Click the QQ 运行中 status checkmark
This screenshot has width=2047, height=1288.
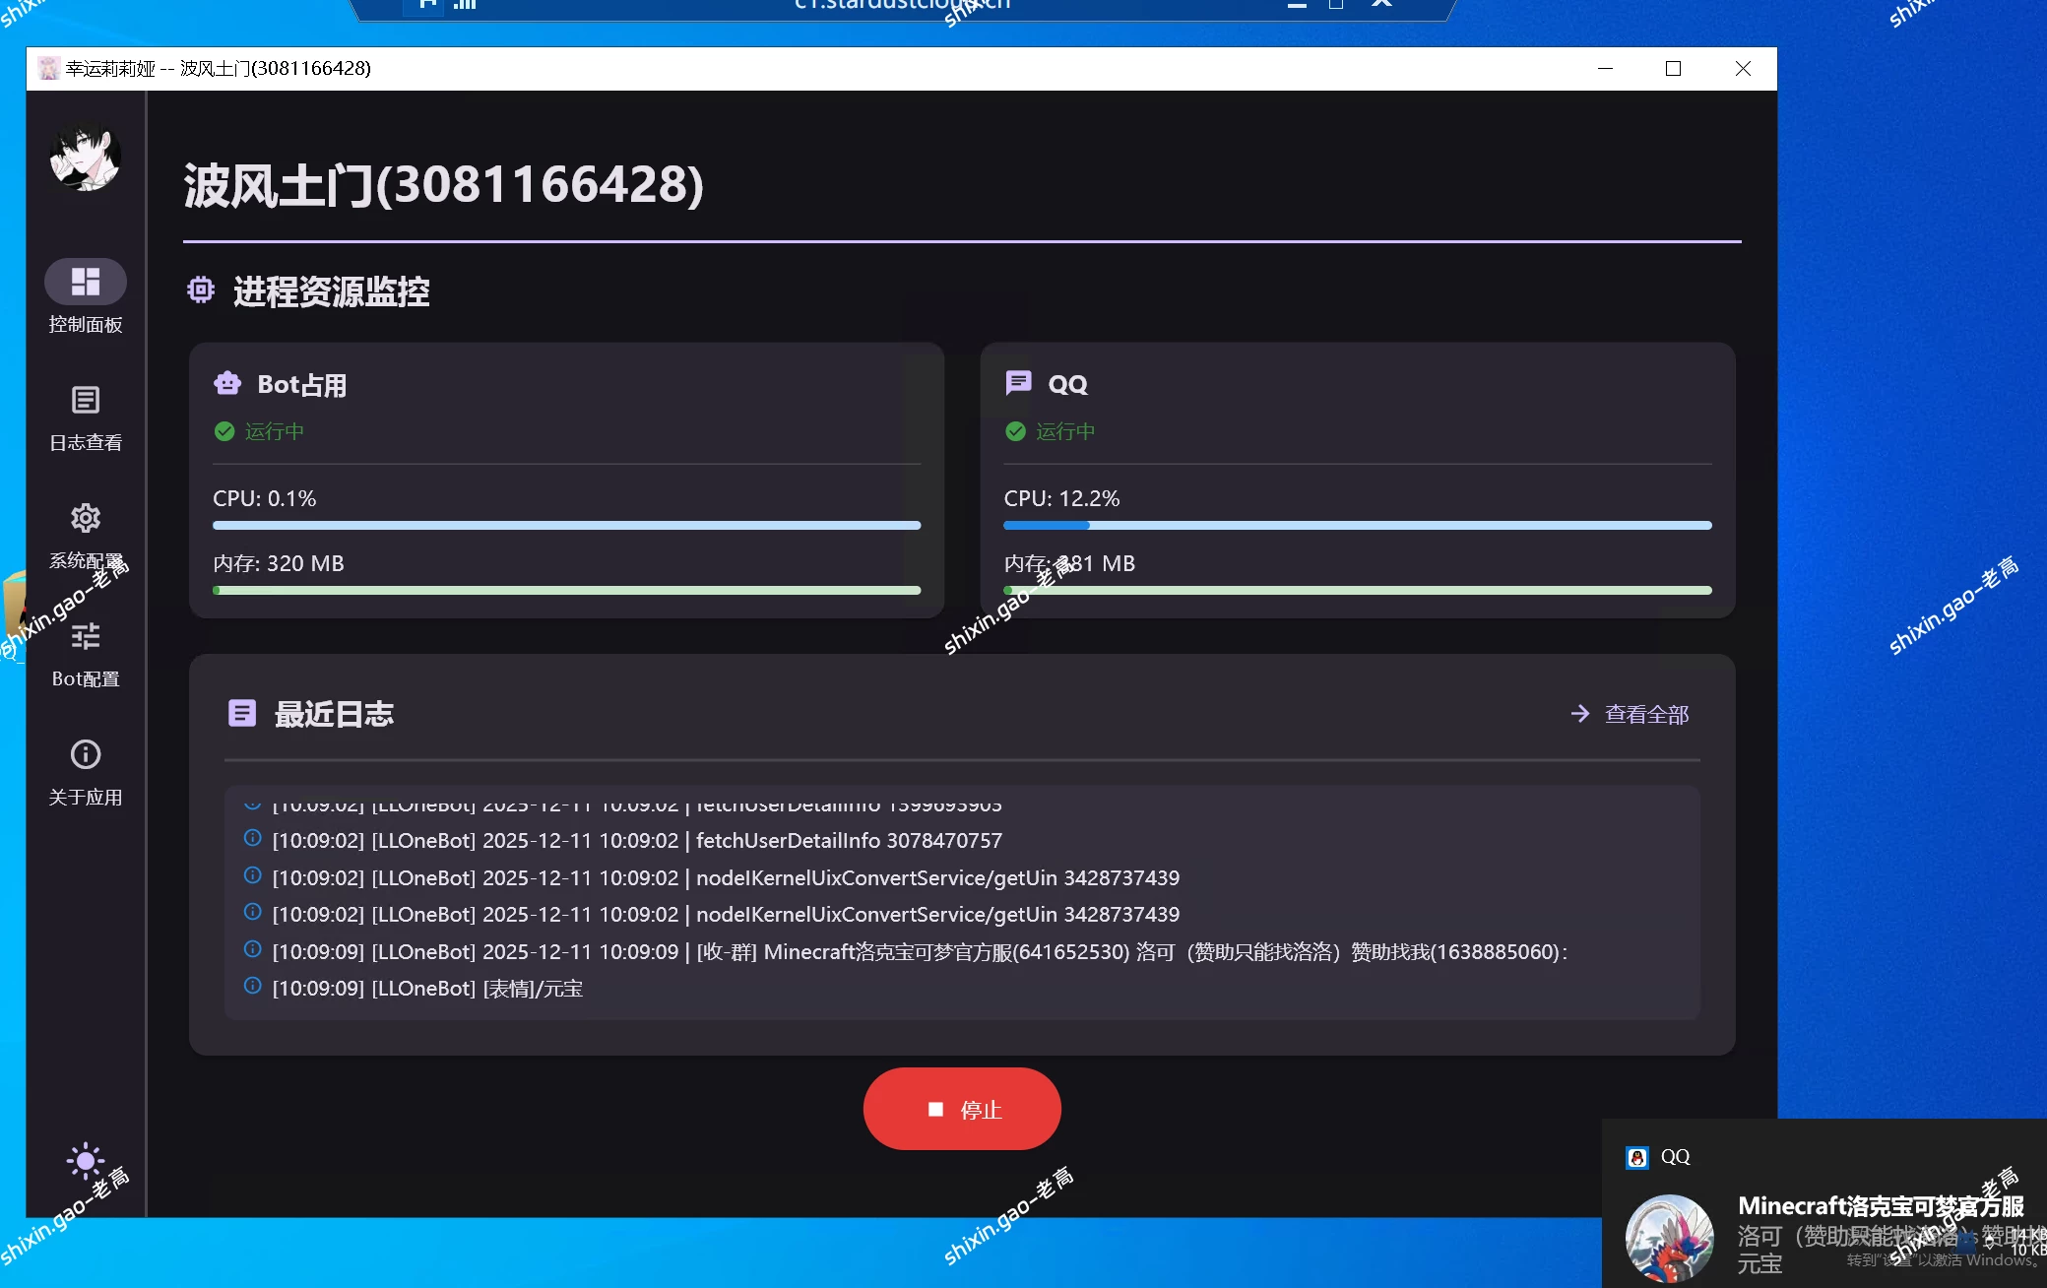[x=1015, y=431]
